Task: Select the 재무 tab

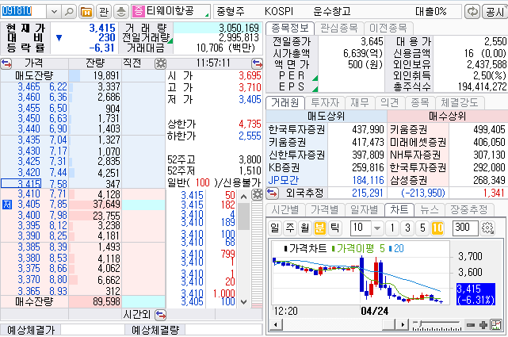Action: pyautogui.click(x=360, y=103)
